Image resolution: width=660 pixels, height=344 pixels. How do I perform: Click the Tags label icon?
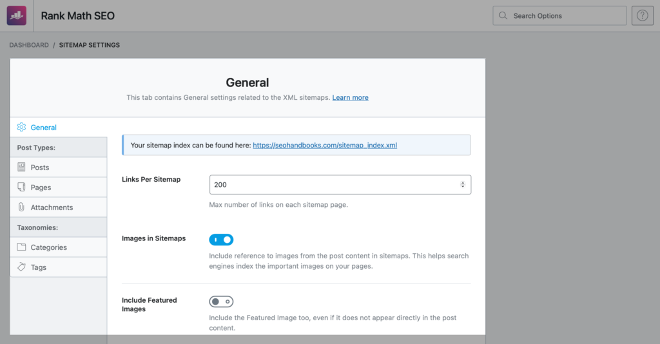click(21, 267)
